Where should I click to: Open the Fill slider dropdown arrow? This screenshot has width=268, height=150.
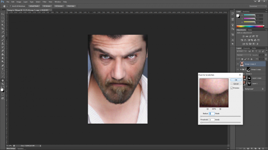pos(266,59)
